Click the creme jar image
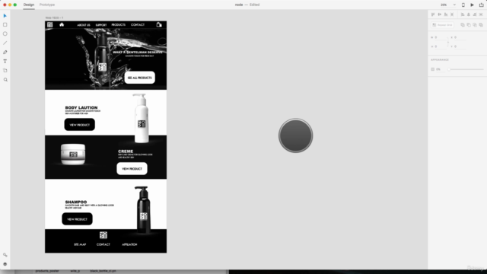Image resolution: width=487 pixels, height=274 pixels. click(73, 154)
